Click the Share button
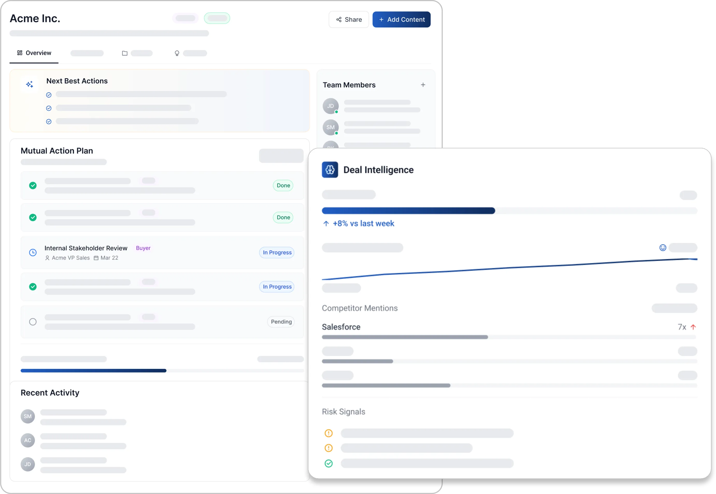This screenshot has width=716, height=494. (349, 19)
